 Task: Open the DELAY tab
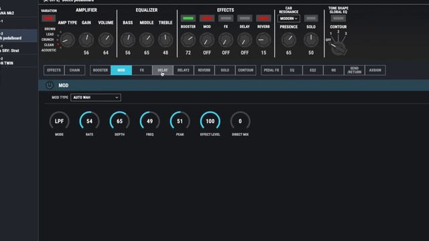(x=162, y=70)
